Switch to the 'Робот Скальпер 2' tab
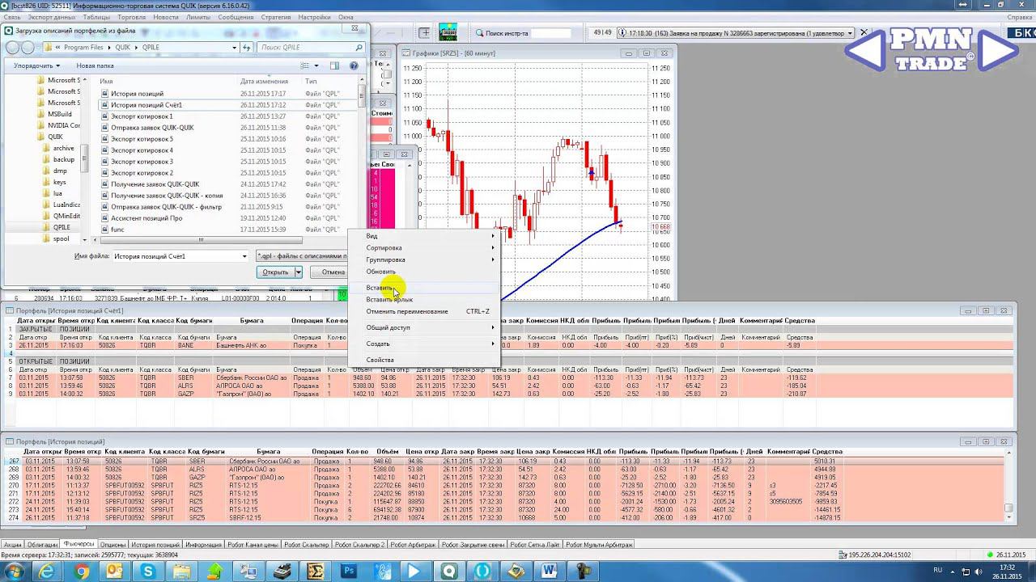 click(360, 545)
